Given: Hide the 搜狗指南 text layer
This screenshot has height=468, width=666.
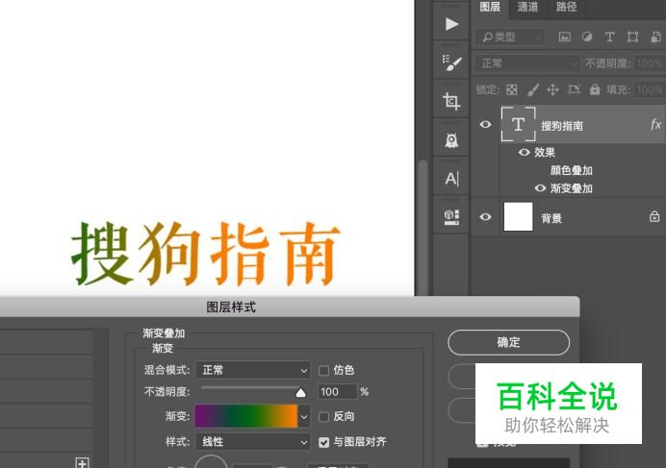Looking at the screenshot, I should click(485, 124).
